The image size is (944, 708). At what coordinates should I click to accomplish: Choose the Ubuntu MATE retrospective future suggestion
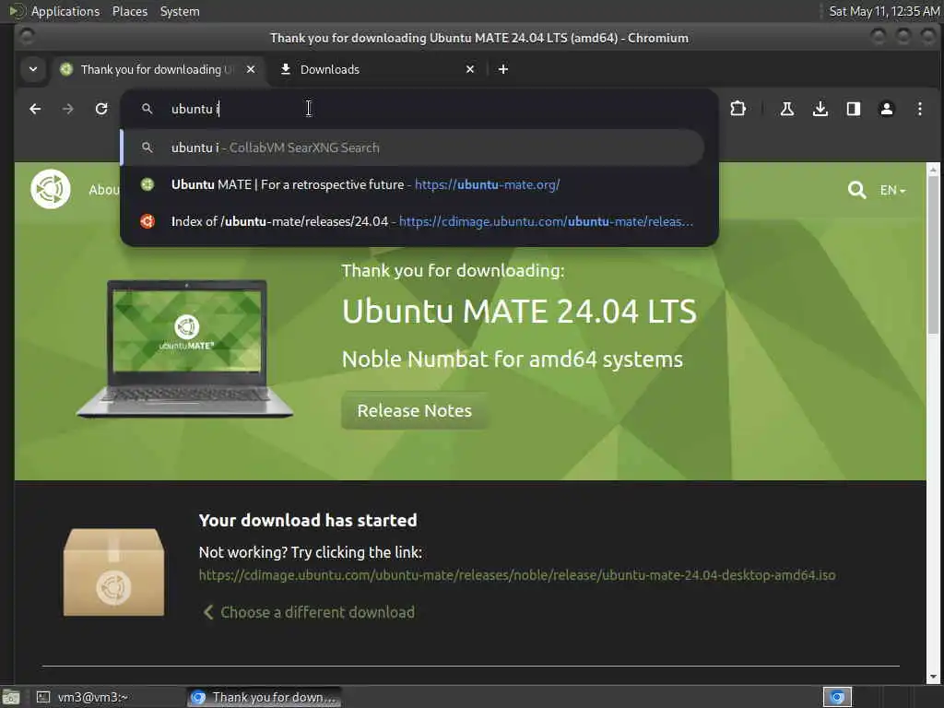click(x=412, y=184)
